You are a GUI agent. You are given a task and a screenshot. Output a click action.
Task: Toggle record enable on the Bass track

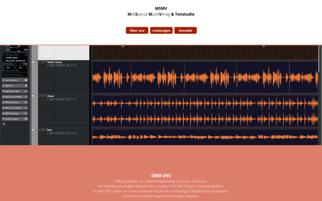coord(49,133)
